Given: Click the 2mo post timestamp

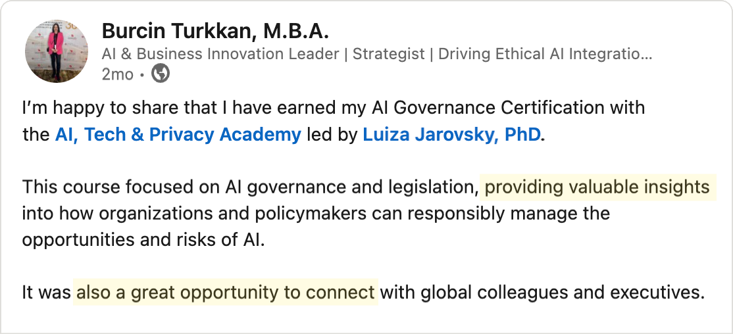Looking at the screenshot, I should (x=117, y=74).
